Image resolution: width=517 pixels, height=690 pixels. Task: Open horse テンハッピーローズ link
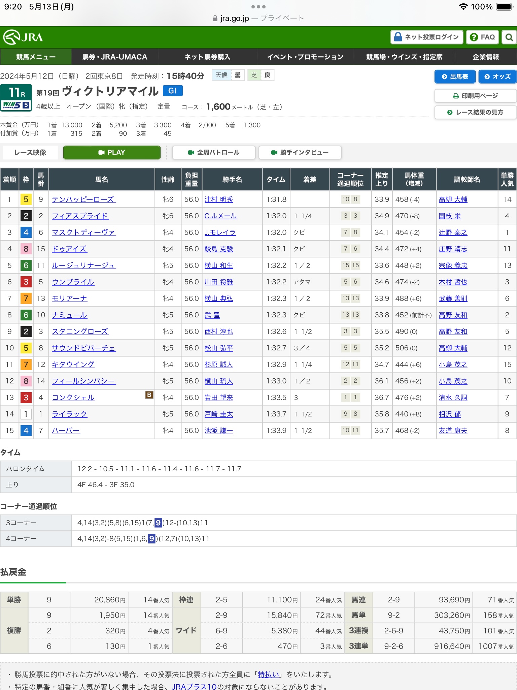pos(84,199)
